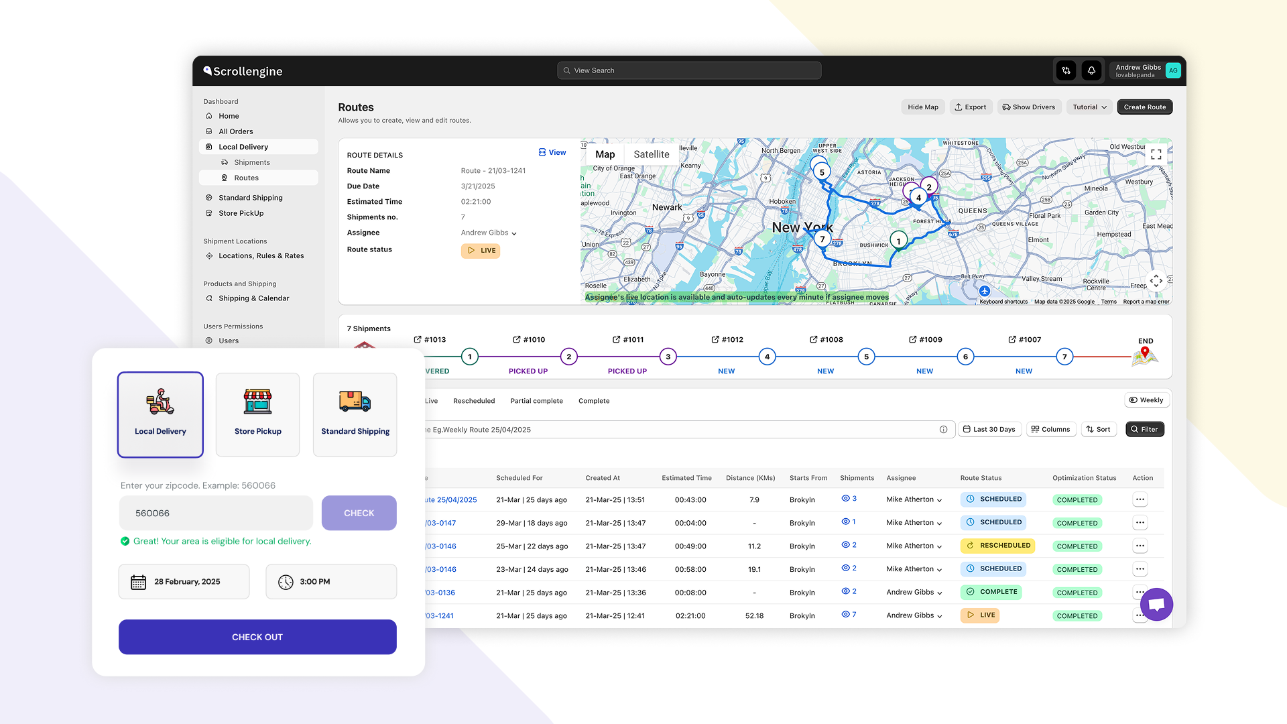Enter fullscreen map view
Image resolution: width=1287 pixels, height=724 pixels.
tap(1156, 154)
